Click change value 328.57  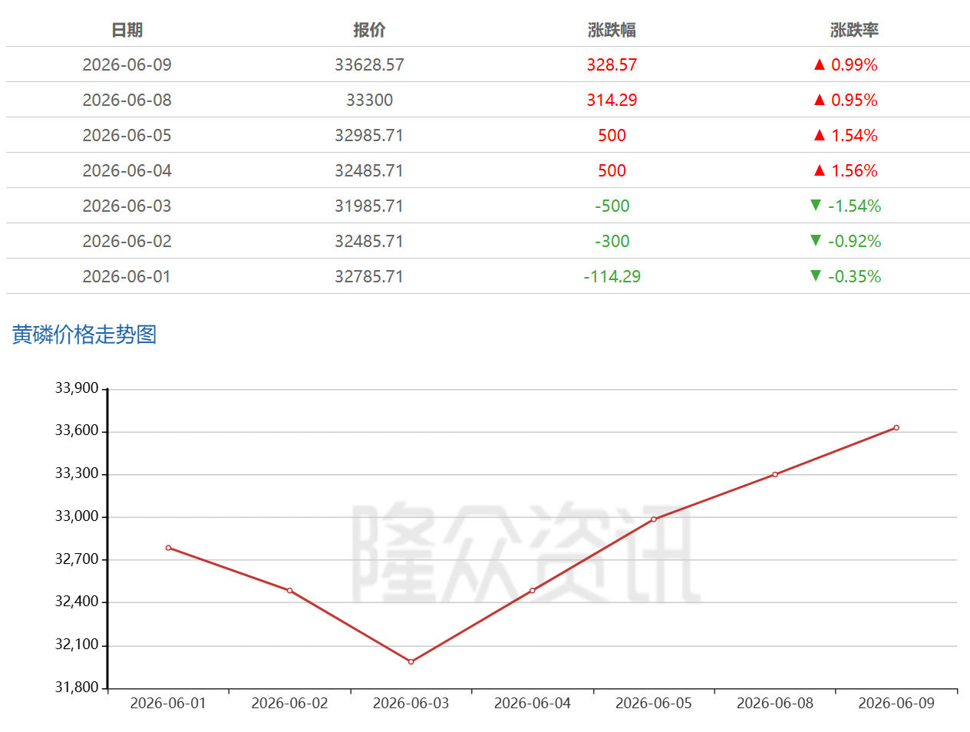coord(612,64)
